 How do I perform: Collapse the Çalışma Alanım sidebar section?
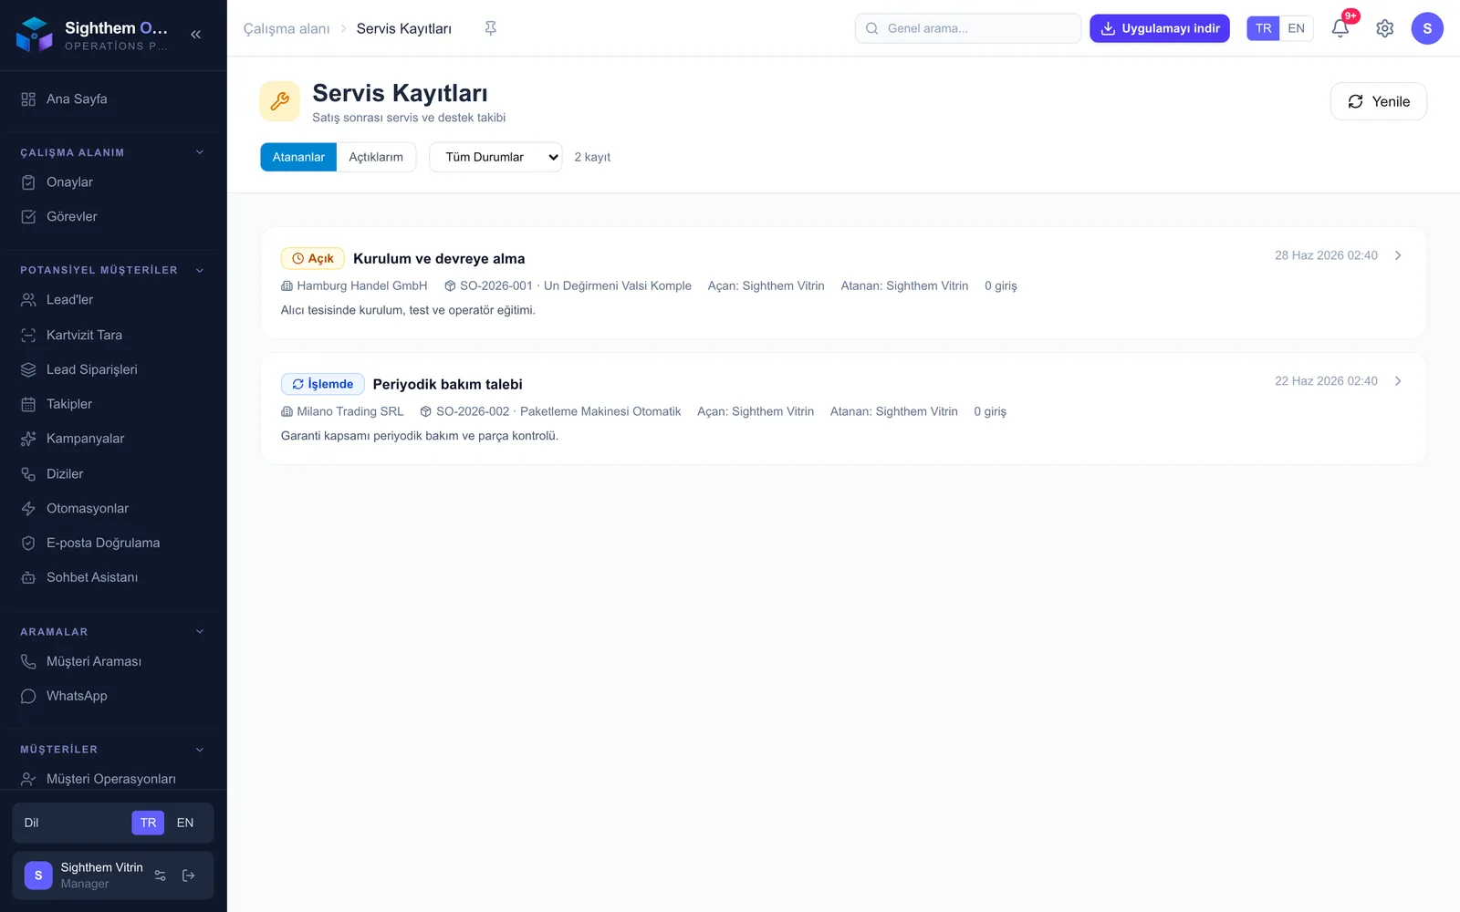200,152
